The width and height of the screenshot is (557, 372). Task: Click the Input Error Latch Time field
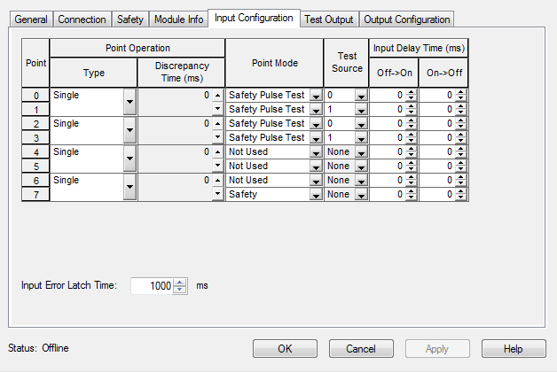(152, 286)
